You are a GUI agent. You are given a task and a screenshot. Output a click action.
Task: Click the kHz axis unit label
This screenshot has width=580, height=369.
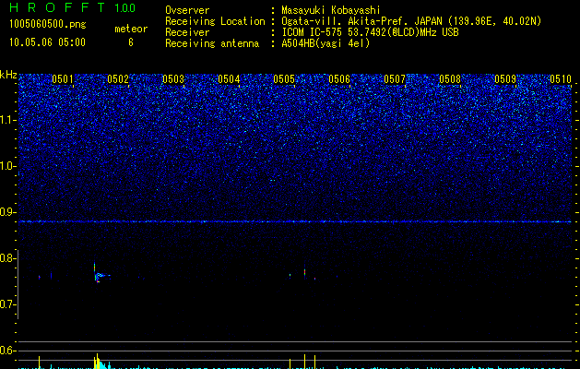tap(8, 75)
